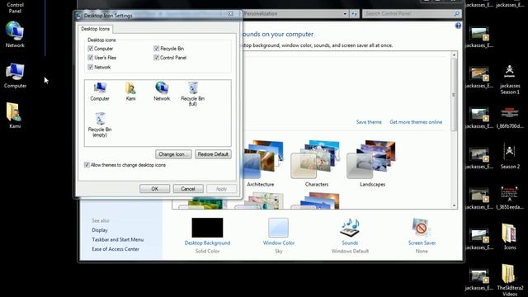Select the Landscapes theme
The width and height of the screenshot is (528, 297).
pos(372,163)
